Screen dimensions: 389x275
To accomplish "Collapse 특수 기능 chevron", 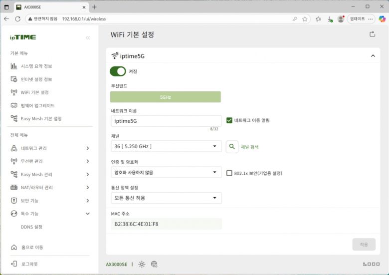I will (x=88, y=214).
